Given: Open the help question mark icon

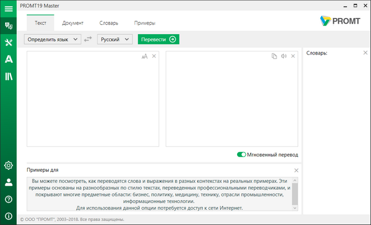Looking at the screenshot, I should pyautogui.click(x=9, y=199).
